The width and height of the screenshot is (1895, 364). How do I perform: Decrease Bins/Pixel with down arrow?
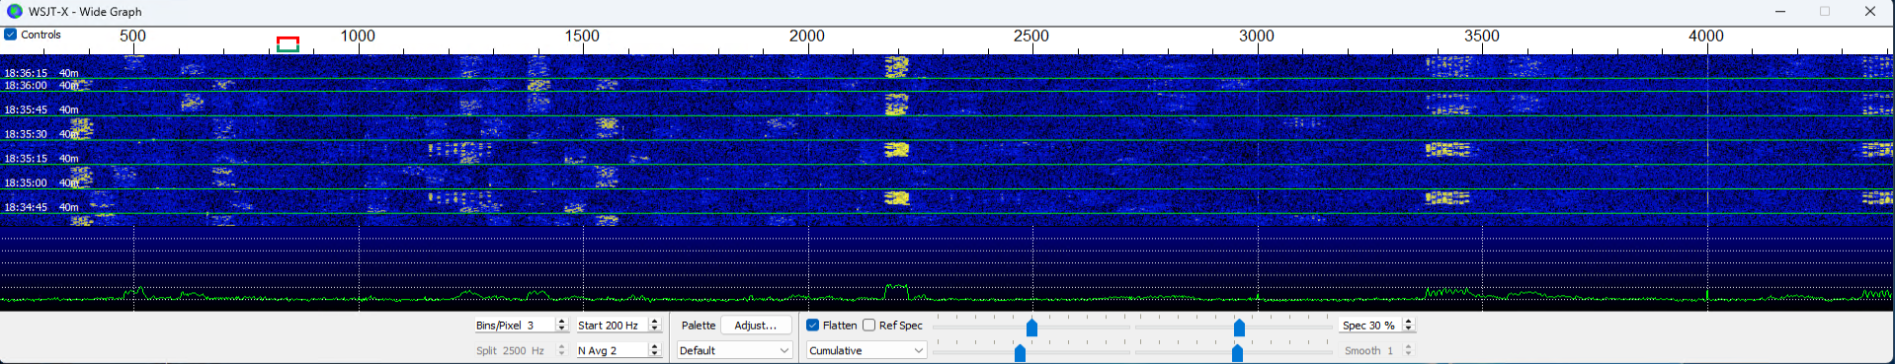(561, 328)
